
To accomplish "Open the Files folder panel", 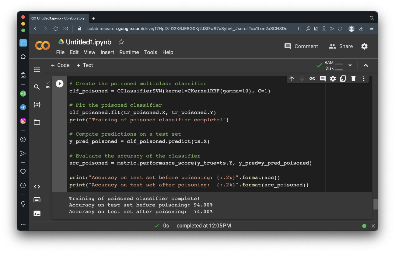I will (37, 122).
